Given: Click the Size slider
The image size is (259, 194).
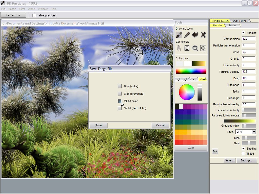Looking at the screenshot, I should point(249,138).
